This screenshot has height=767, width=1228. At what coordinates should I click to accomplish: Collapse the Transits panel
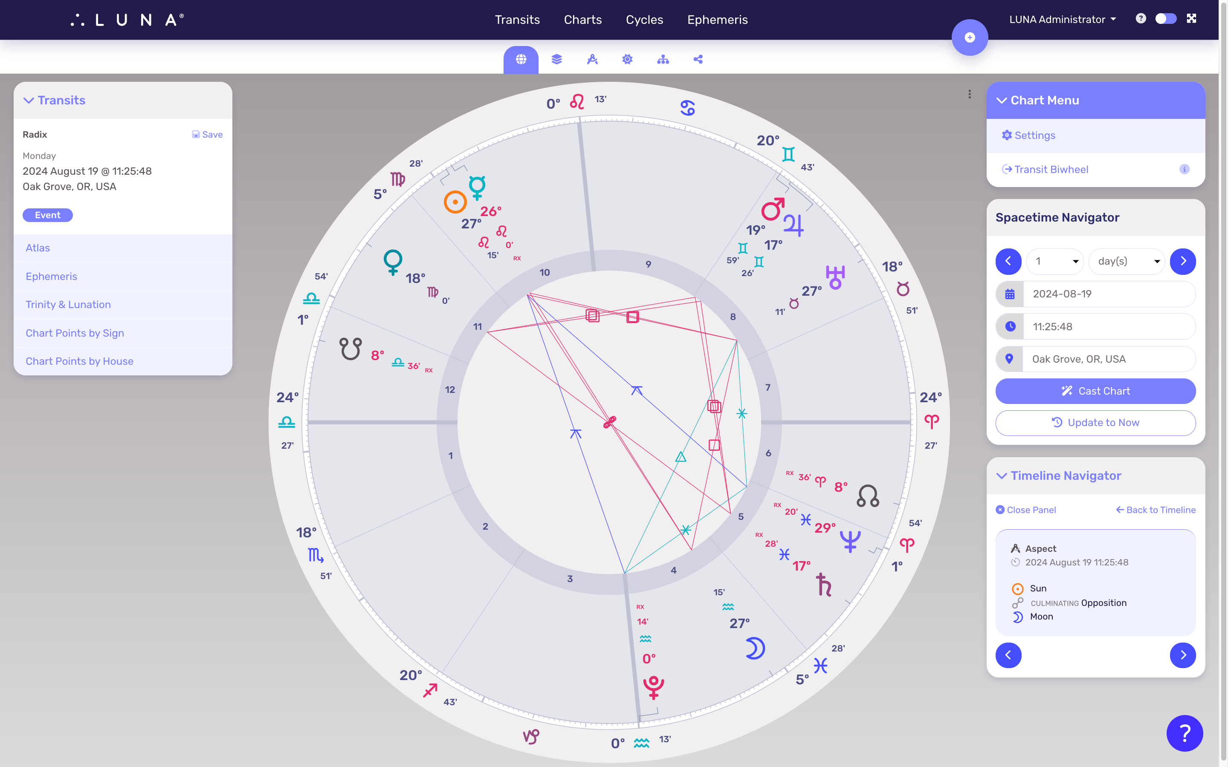29,101
